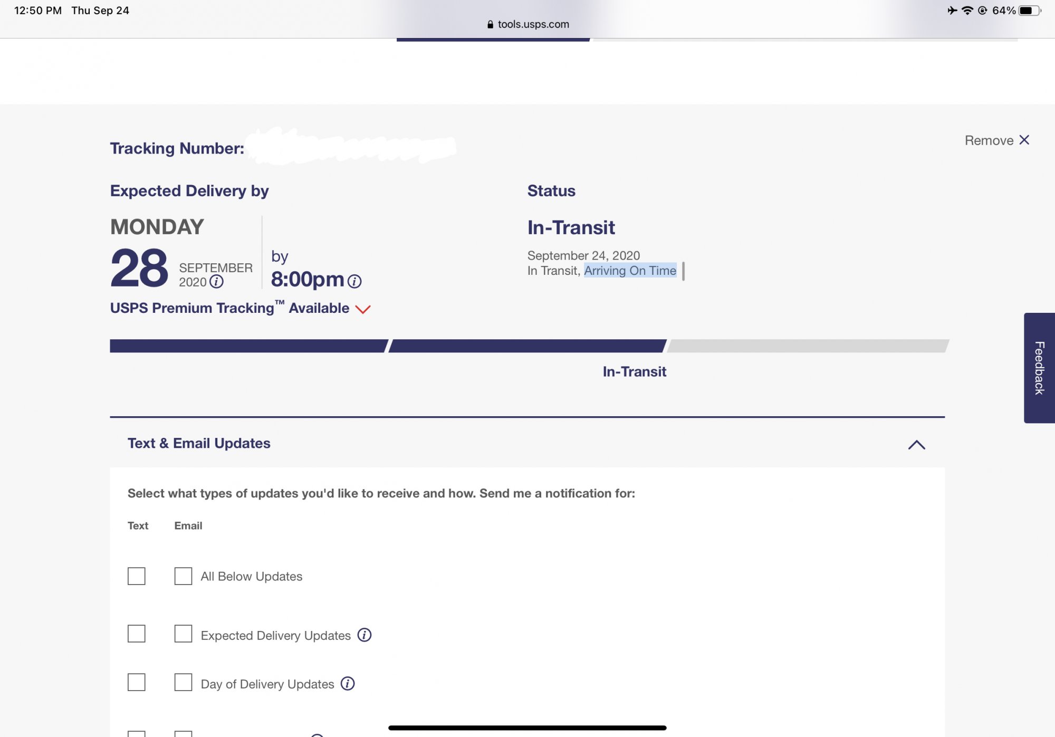Enable Email for Expected Delivery Updates
The image size is (1055, 737).
183,634
